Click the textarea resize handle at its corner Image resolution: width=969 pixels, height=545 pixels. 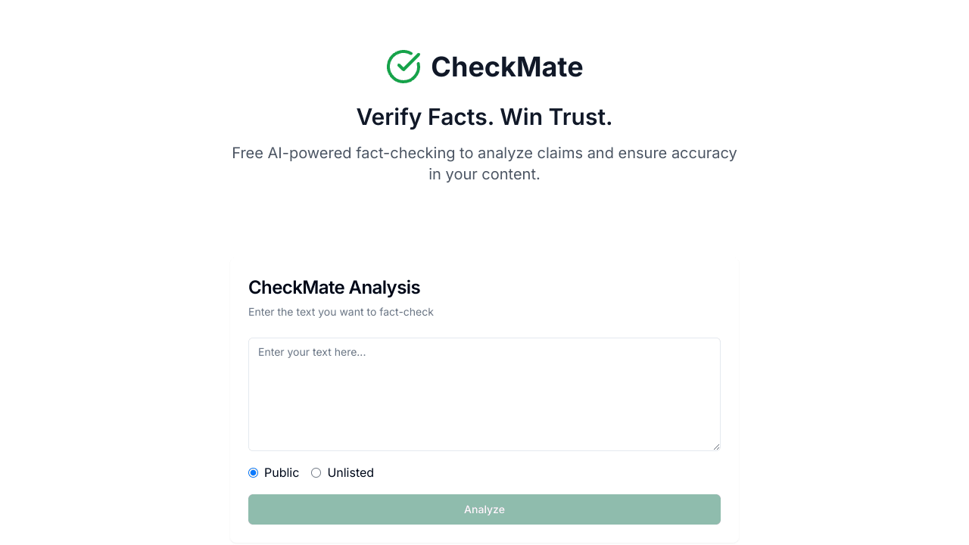click(x=716, y=447)
